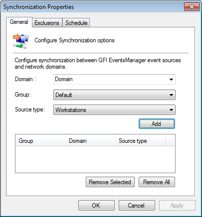Click the dialog title bar
The image size is (202, 217).
coord(93,7)
